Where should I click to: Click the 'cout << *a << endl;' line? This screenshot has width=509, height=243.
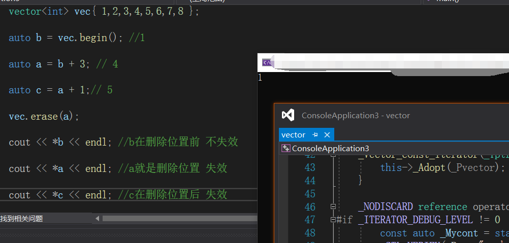(60, 168)
